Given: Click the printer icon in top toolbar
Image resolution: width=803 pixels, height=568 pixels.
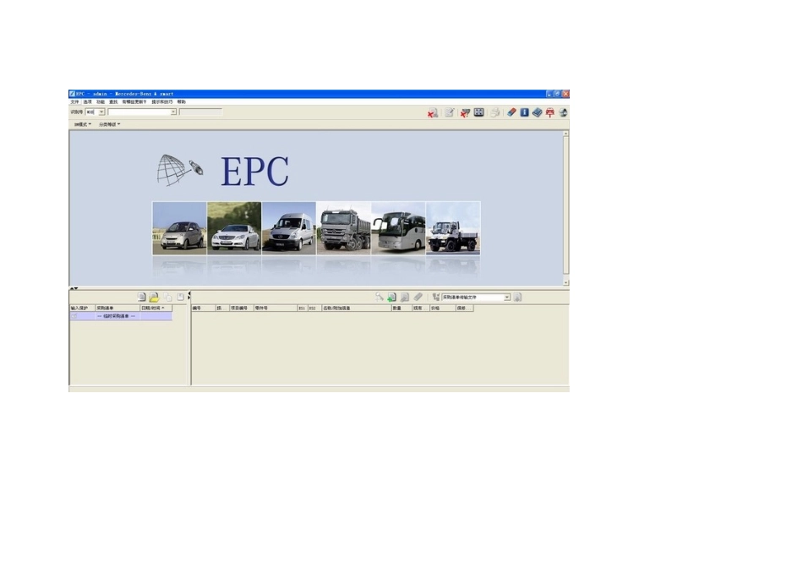Looking at the screenshot, I should tap(494, 112).
